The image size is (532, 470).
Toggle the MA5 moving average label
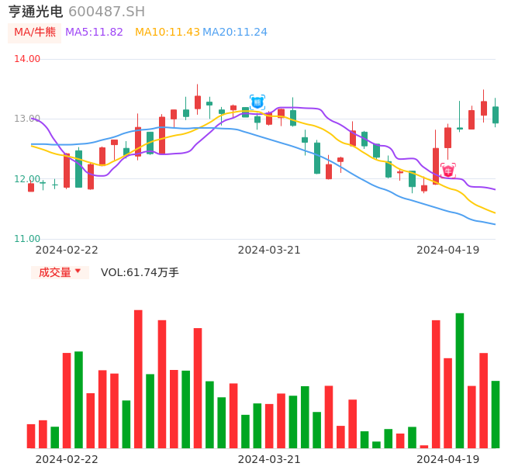point(94,33)
